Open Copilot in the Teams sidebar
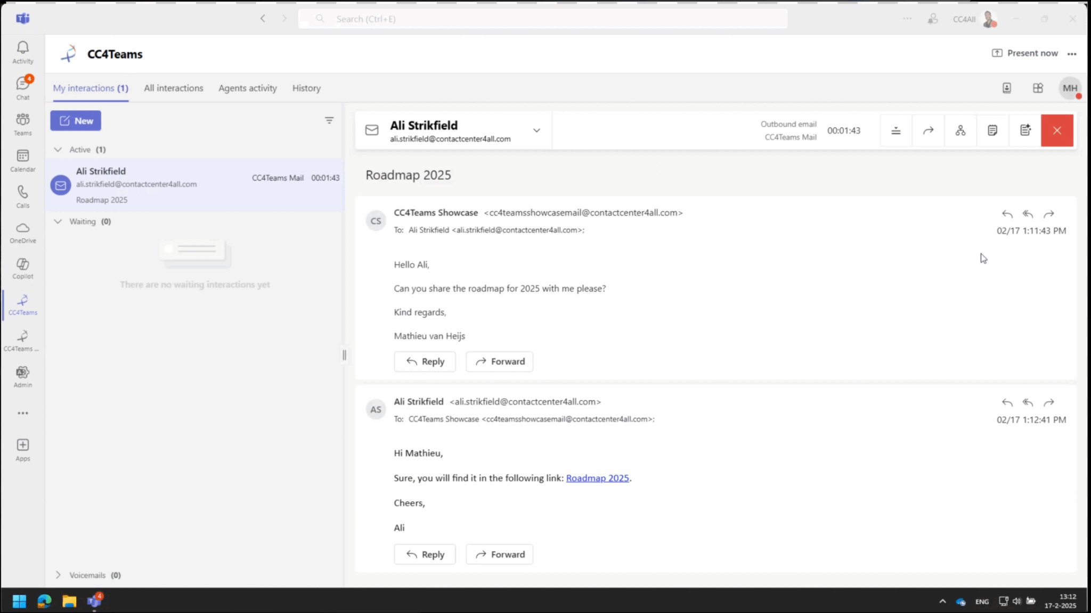Image resolution: width=1091 pixels, height=613 pixels. point(22,268)
